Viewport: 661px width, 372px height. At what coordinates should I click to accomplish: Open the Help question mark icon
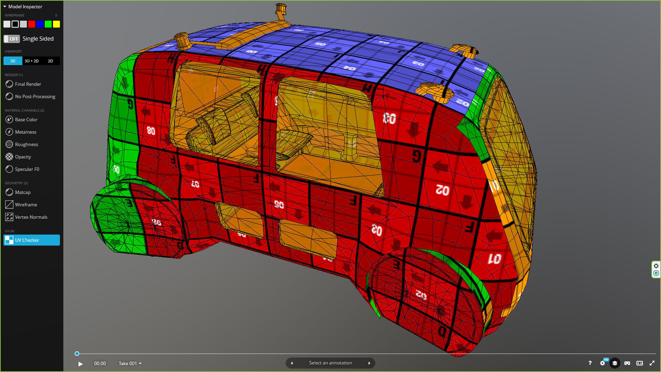(590, 363)
